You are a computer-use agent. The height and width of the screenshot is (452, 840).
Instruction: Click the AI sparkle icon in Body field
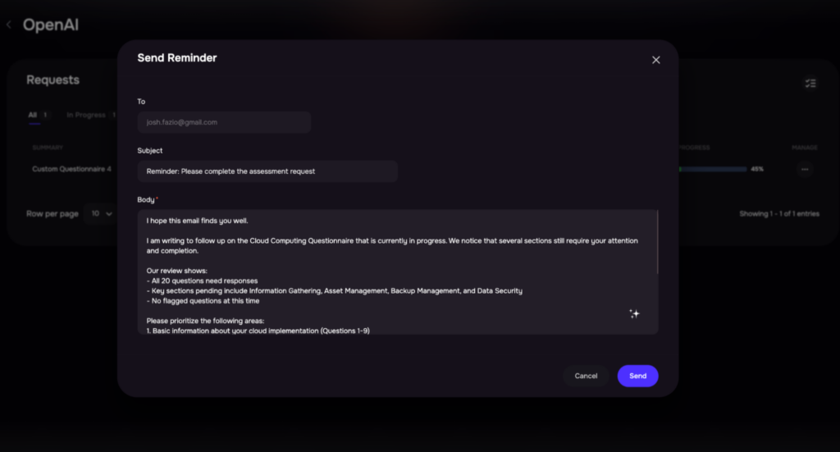(x=634, y=314)
